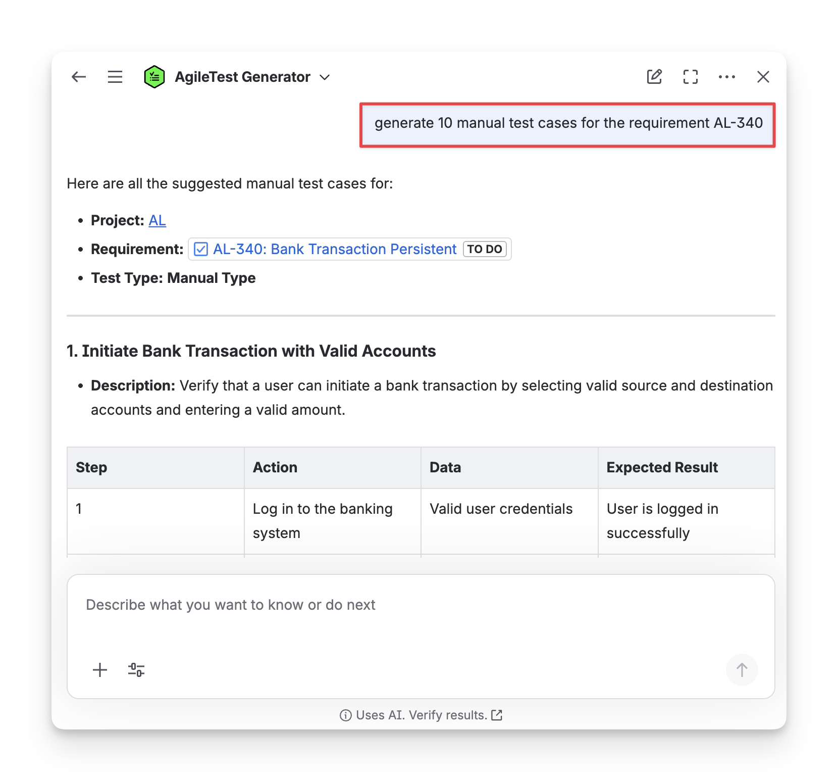This screenshot has height=781, width=838.
Task: Close the chat panel
Action: click(x=763, y=77)
